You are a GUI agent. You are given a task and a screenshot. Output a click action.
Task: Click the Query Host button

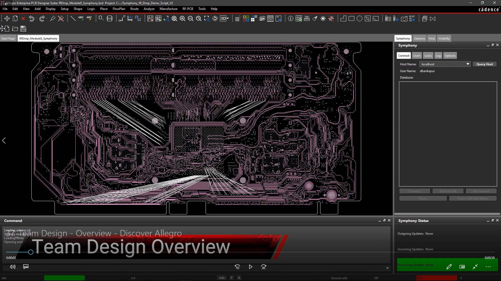click(485, 64)
